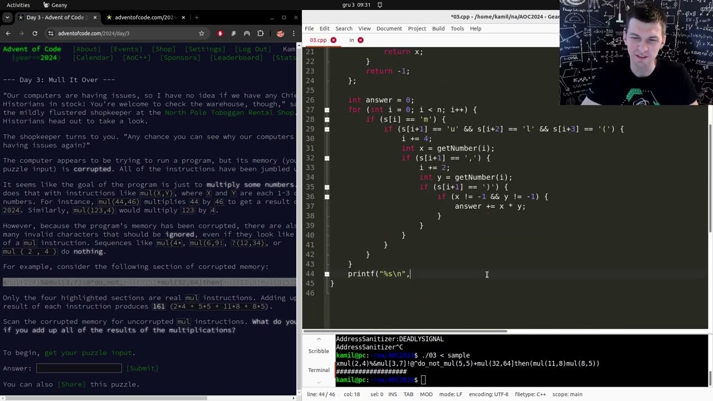This screenshot has height=401, width=713.
Task: Collapse fold marker at line 27 for loop
Action: pos(327,110)
